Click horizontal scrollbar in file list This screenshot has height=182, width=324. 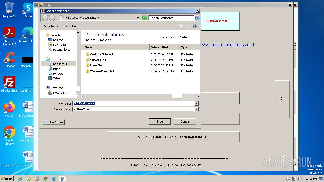click(x=129, y=96)
